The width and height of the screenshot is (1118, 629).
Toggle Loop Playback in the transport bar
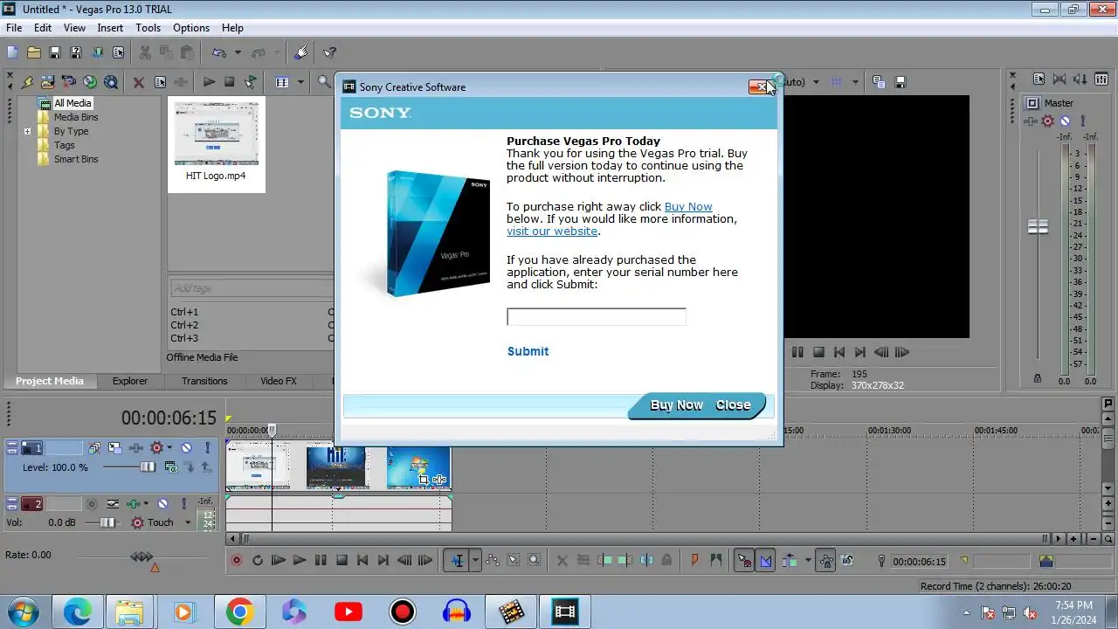pyautogui.click(x=258, y=561)
